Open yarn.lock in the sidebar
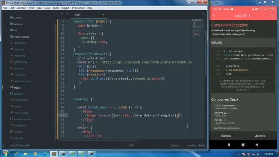 [x=18, y=138]
